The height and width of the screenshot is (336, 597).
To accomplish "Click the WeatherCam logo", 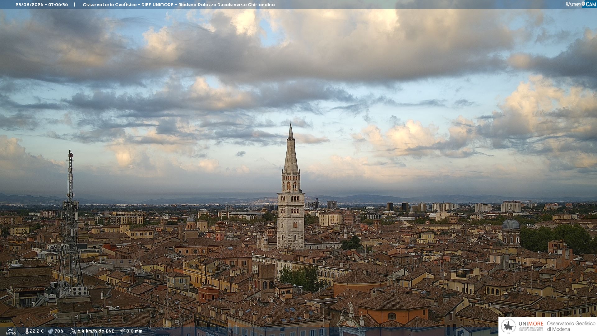I will coord(581,4).
